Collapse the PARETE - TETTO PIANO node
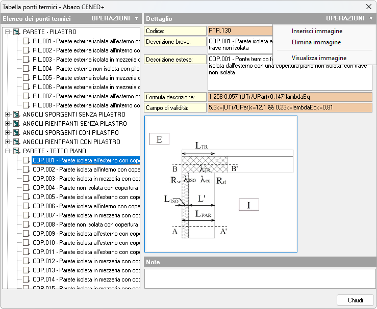The height and width of the screenshot is (309, 377). (8, 151)
